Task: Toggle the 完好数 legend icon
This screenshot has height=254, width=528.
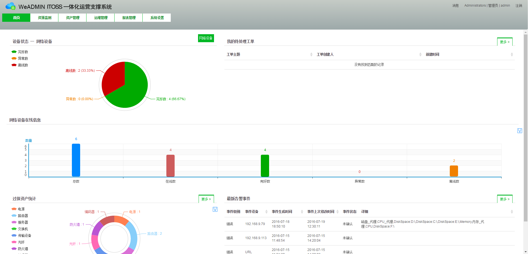Action: coord(14,52)
